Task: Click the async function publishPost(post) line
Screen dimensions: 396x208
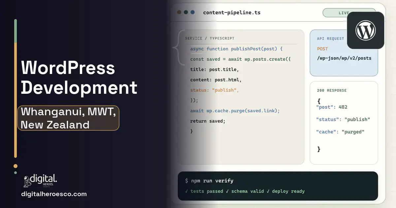Action: tap(236, 49)
